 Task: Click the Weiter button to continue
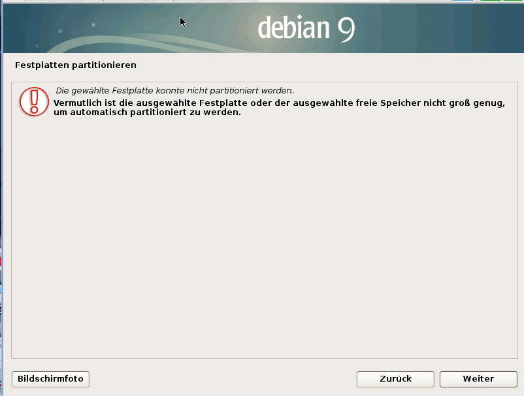[478, 379]
